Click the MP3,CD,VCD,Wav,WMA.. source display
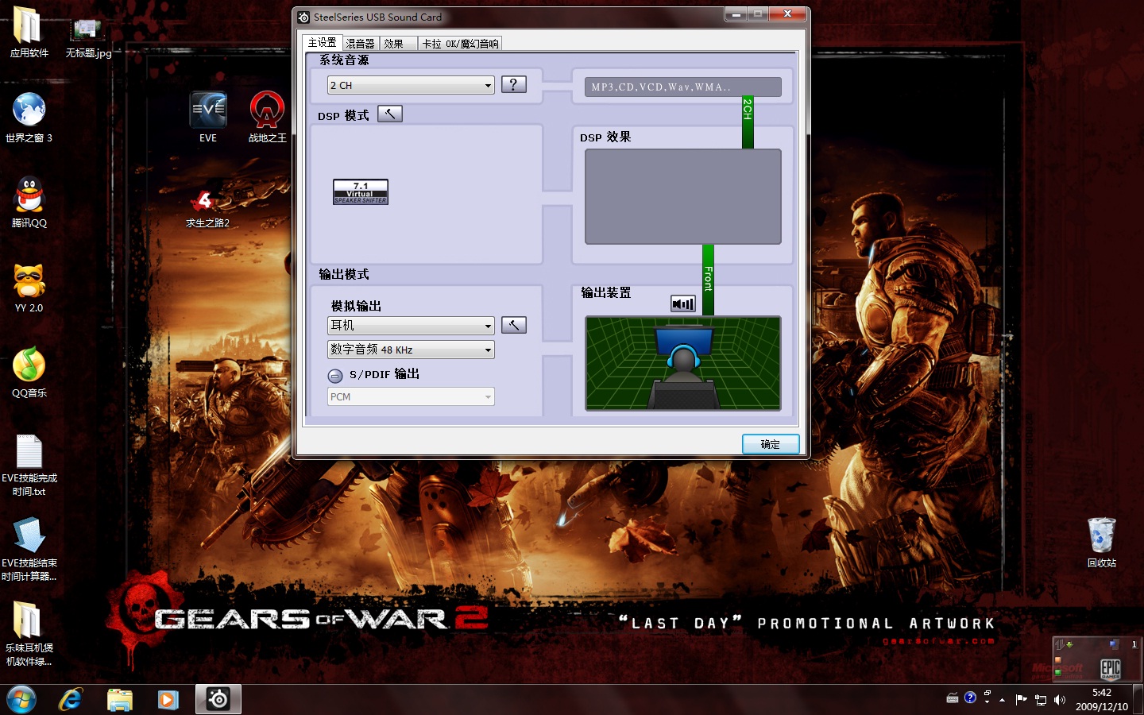Screen dimensions: 1144x715 (x=683, y=87)
